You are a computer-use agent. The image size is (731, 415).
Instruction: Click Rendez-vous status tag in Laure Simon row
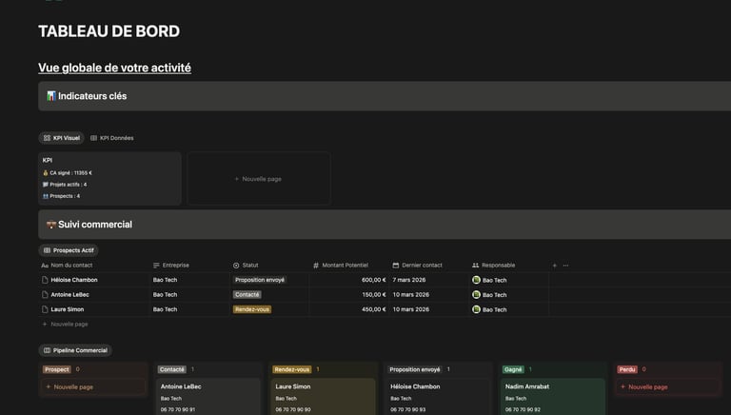(x=251, y=309)
